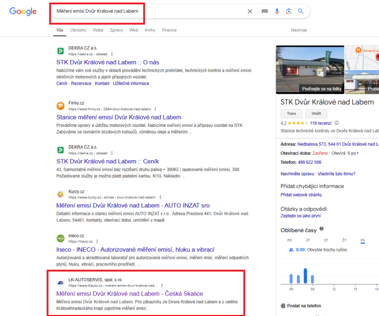Open STK Dvůr Králové nad Labem :: O nás
This screenshot has height=316, width=379.
(x=108, y=62)
